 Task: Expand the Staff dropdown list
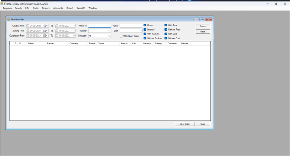coord(141,31)
